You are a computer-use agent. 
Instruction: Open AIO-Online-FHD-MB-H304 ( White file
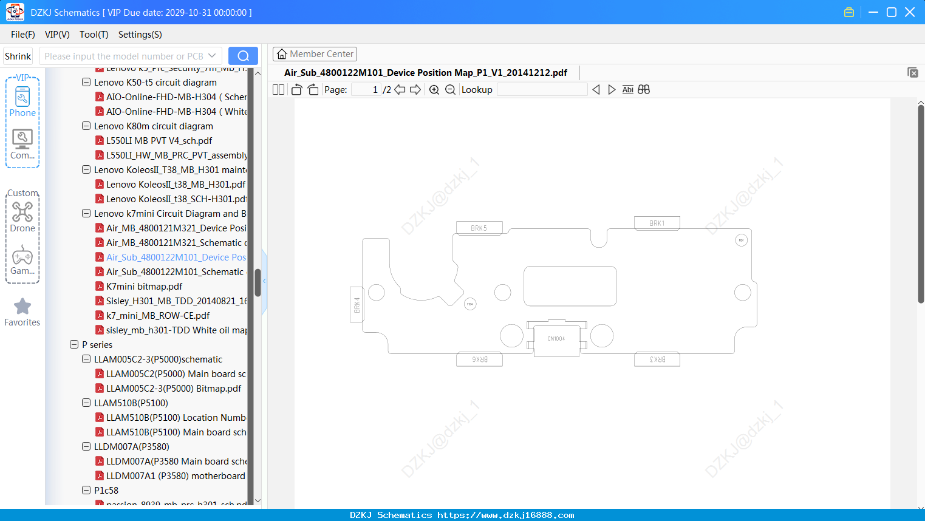point(176,111)
